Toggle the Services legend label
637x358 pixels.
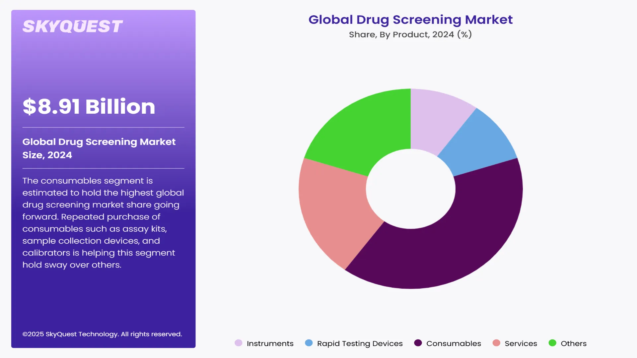click(520, 343)
